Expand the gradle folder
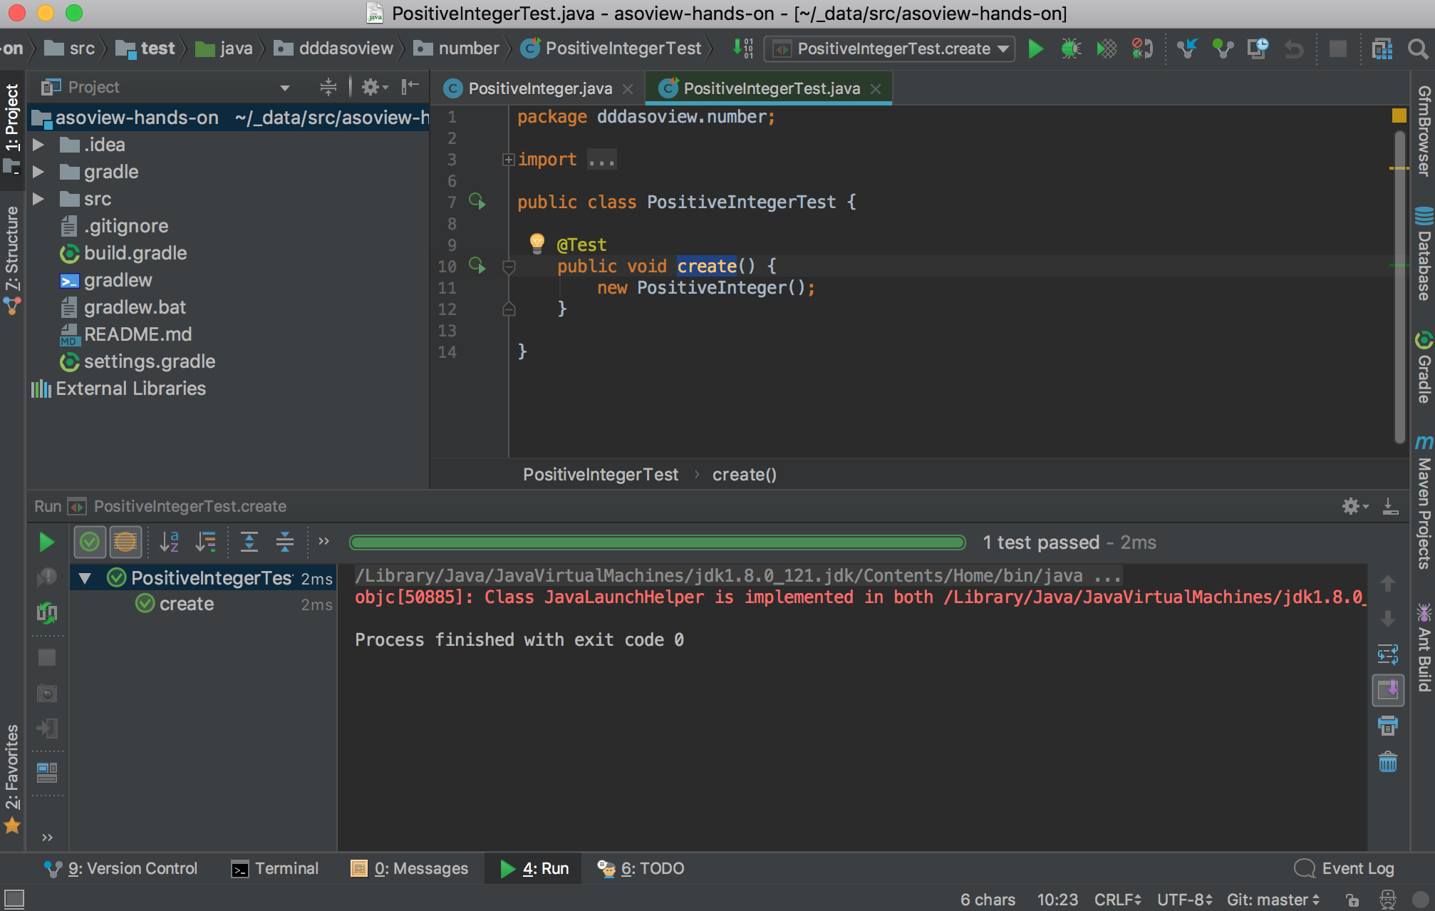Image resolution: width=1435 pixels, height=911 pixels. tap(38, 172)
